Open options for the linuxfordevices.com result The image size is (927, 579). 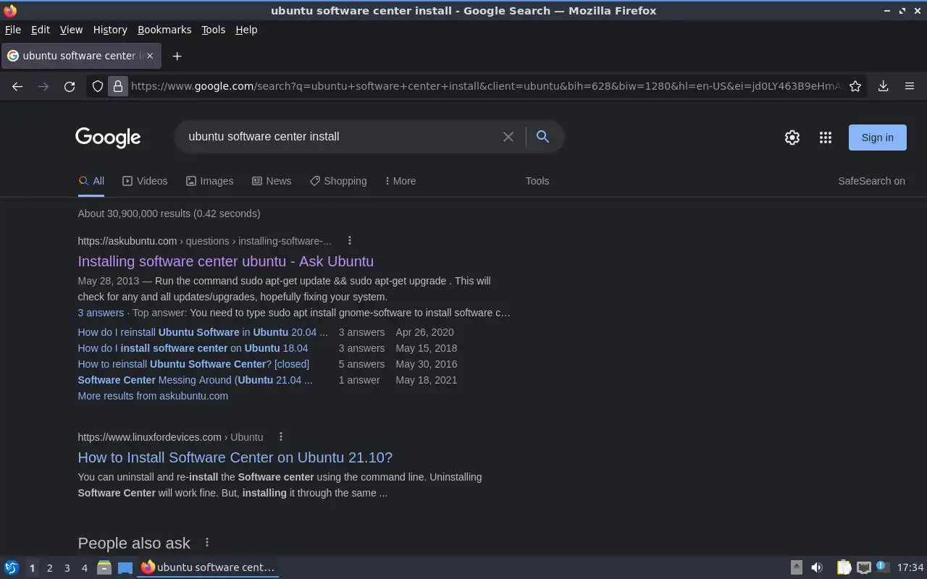pyautogui.click(x=281, y=437)
